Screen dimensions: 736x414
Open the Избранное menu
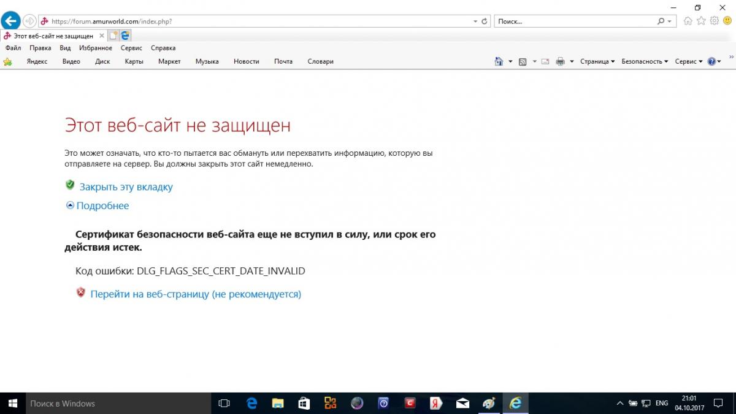click(x=96, y=48)
